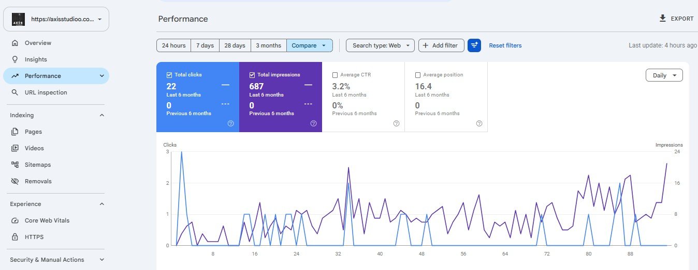This screenshot has height=270, width=698.
Task: Collapse the Experience section
Action: tap(101, 204)
